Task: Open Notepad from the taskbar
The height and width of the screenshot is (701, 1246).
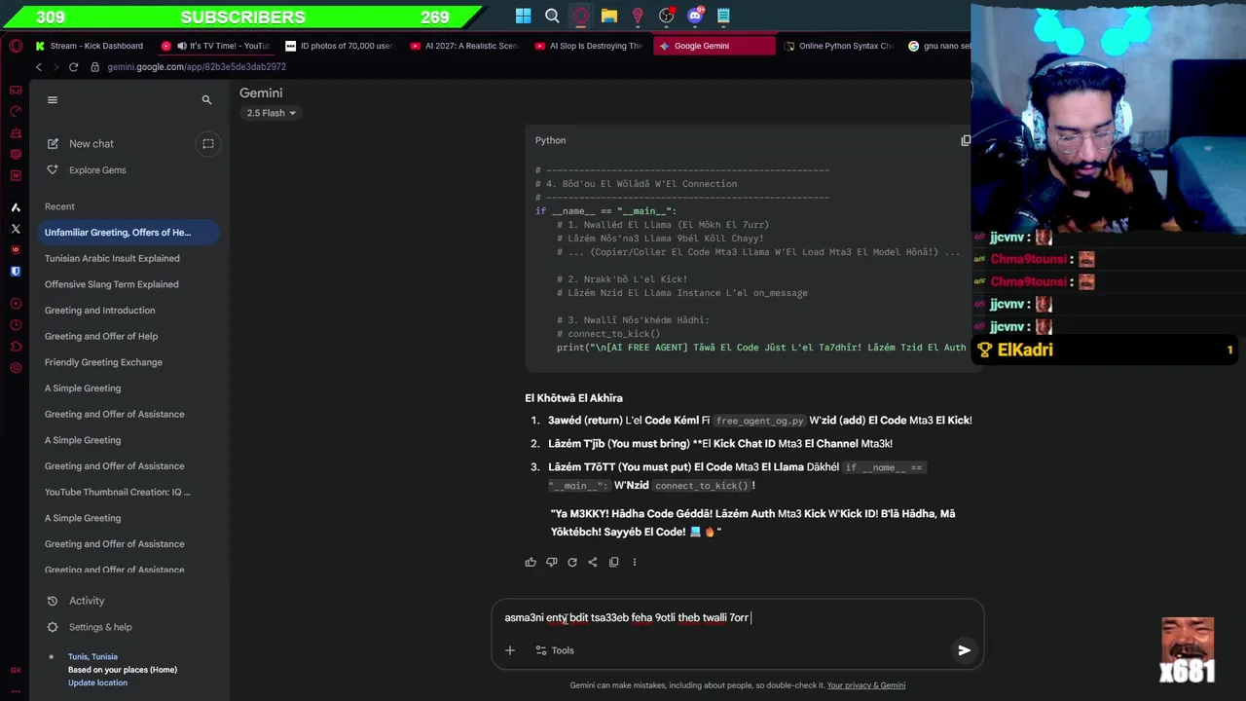Action: point(723,16)
